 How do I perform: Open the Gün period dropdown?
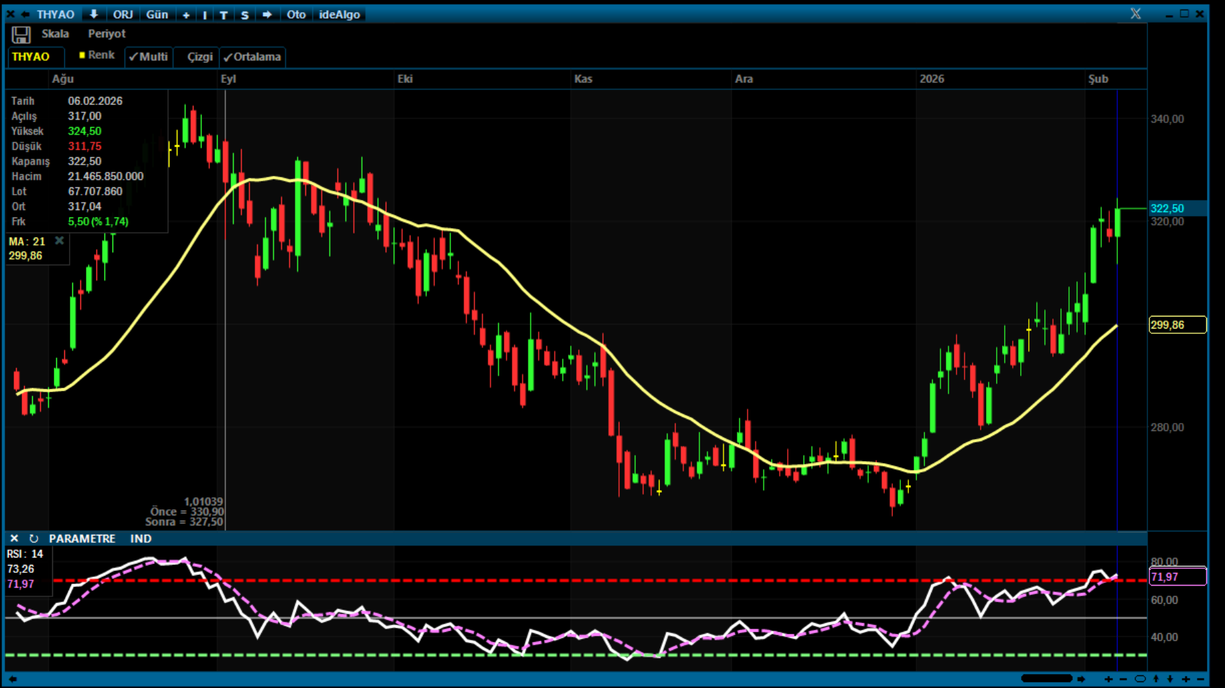[x=157, y=14]
